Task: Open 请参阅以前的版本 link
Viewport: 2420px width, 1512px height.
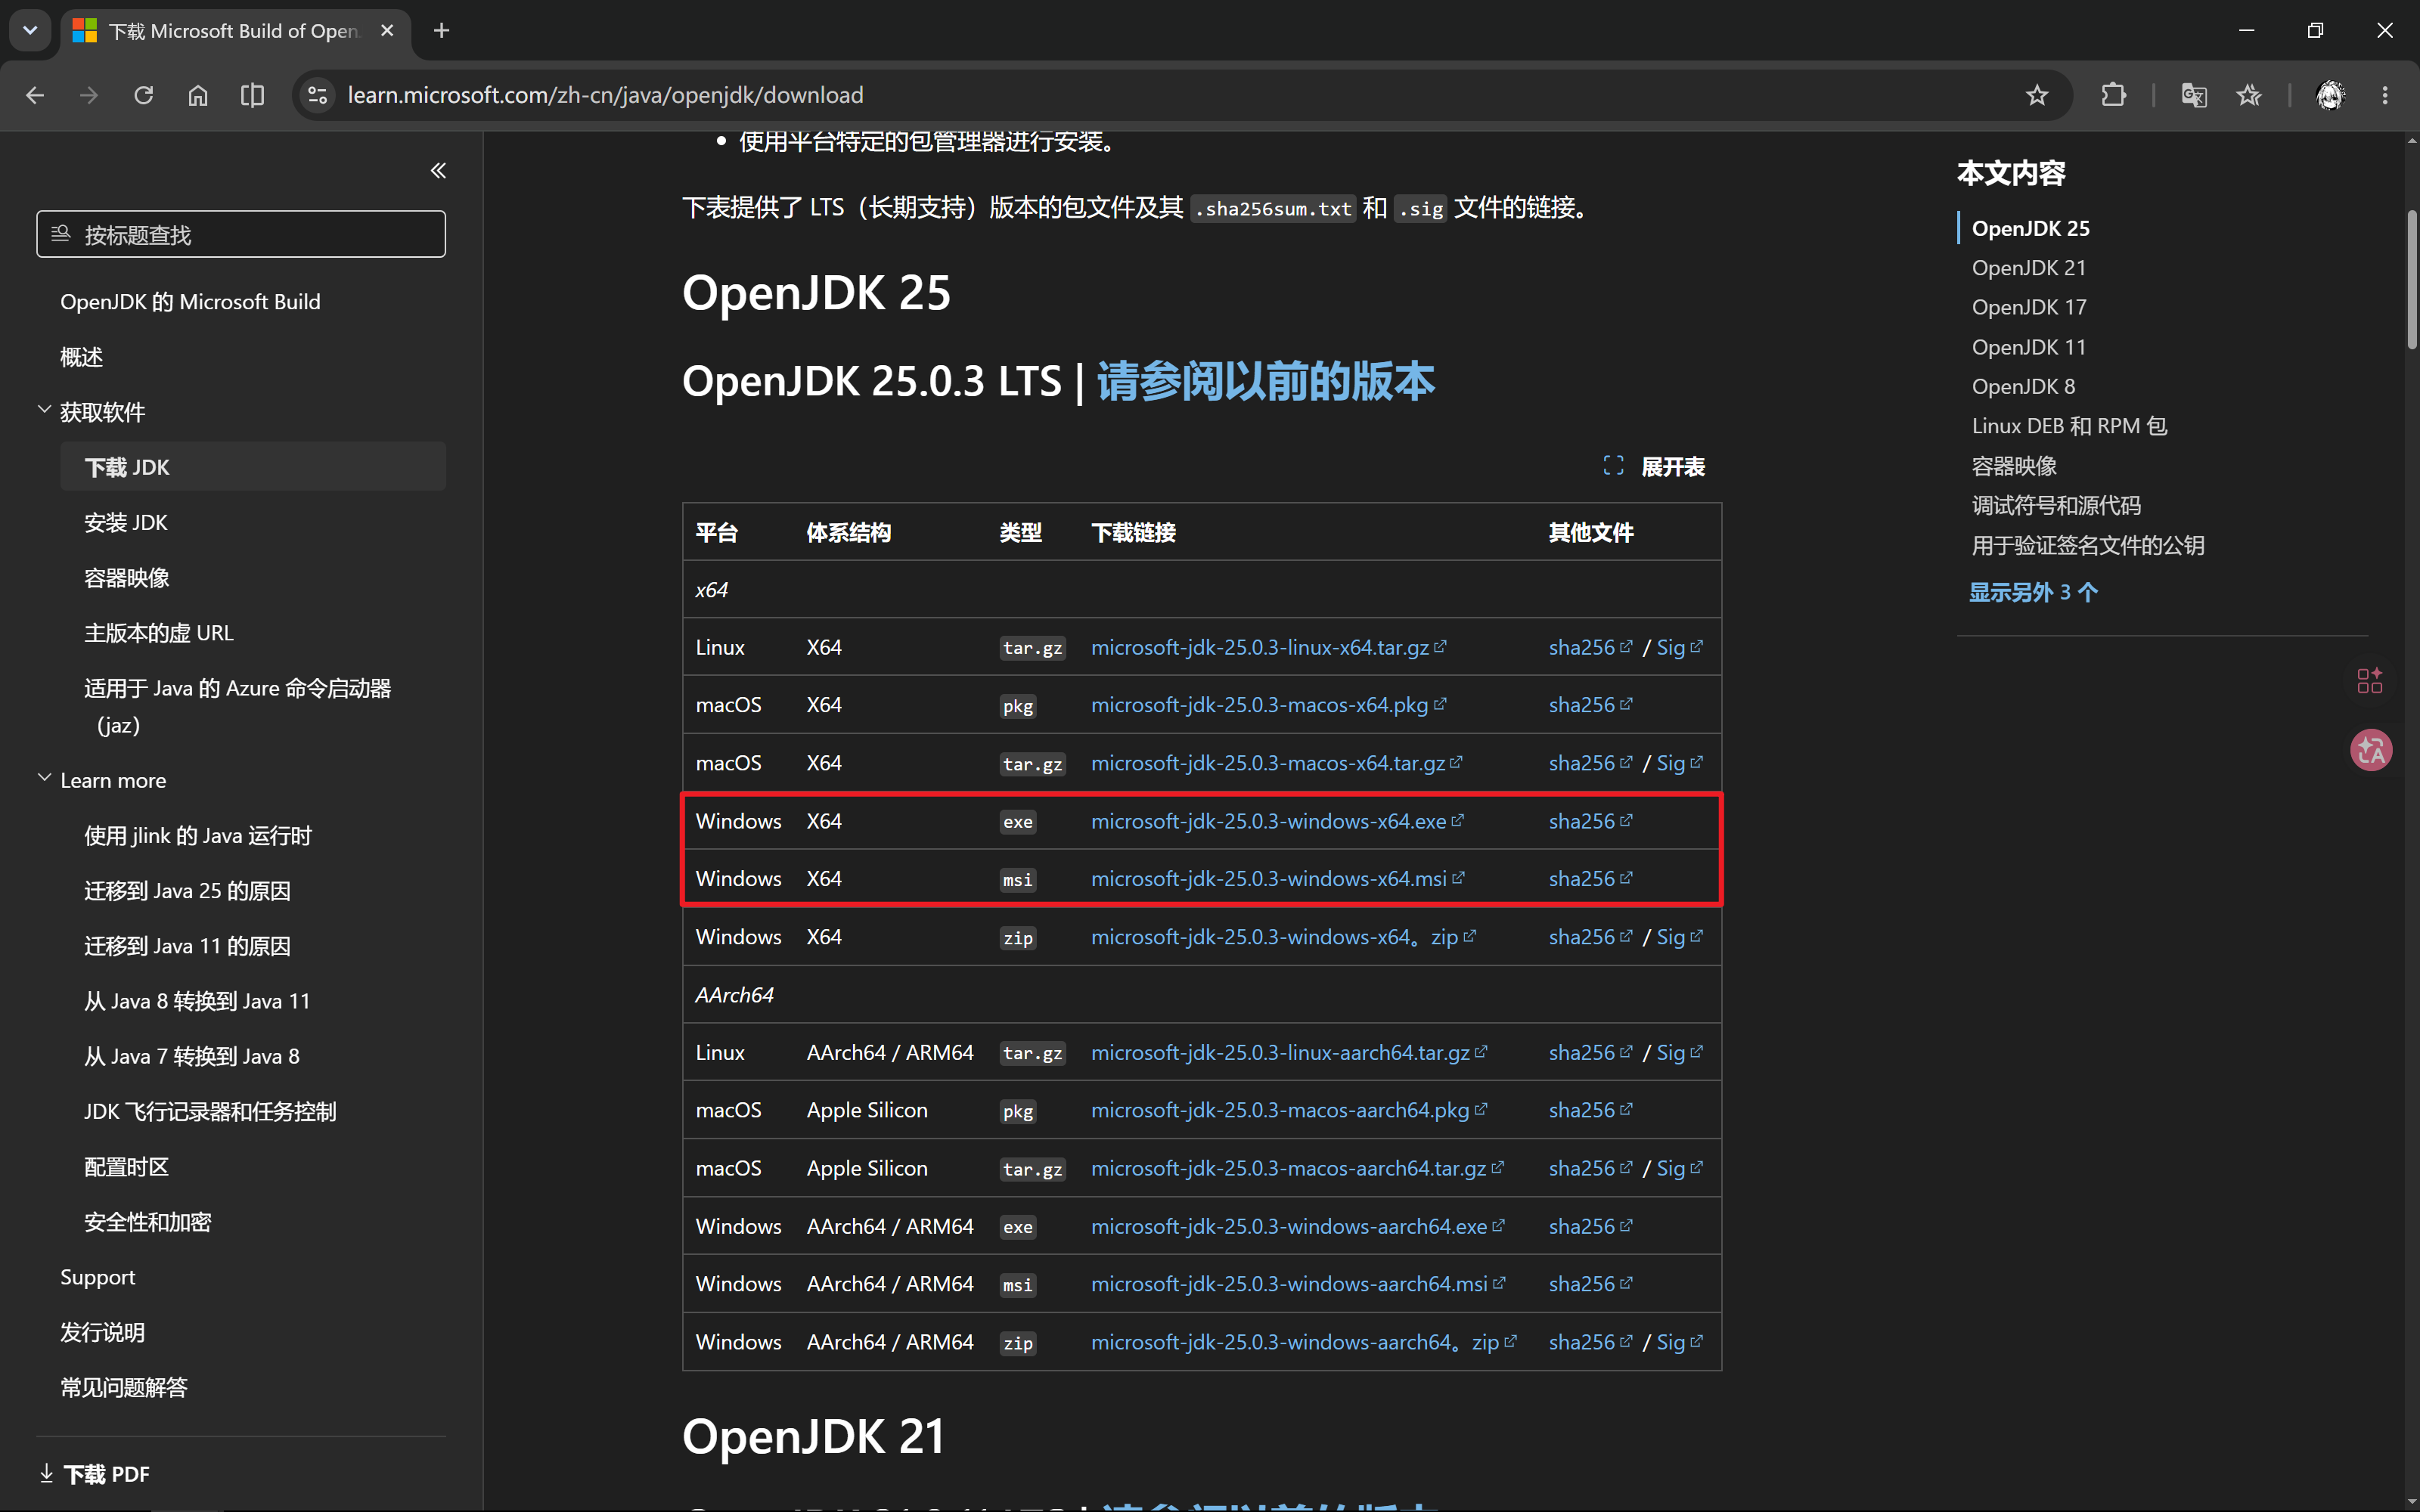Action: pos(1266,381)
